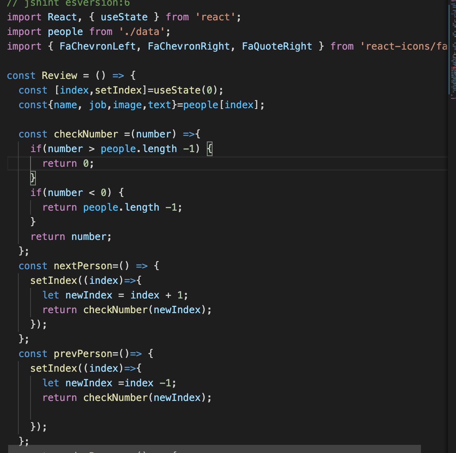Screen dimensions: 456x453
Task: Click './data' import path string
Action: point(142,31)
